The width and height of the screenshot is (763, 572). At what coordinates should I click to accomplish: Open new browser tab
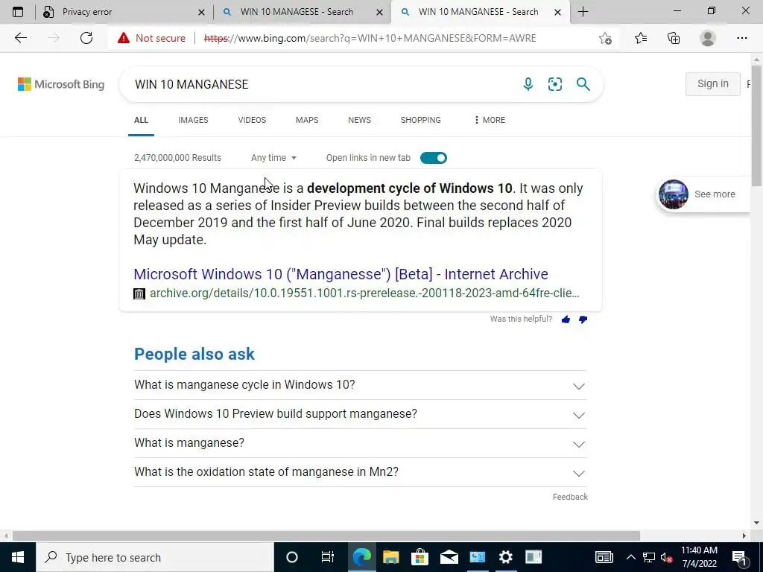(x=583, y=12)
